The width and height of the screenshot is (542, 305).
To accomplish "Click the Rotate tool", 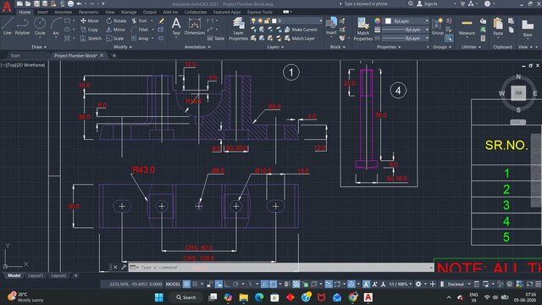I will point(116,20).
